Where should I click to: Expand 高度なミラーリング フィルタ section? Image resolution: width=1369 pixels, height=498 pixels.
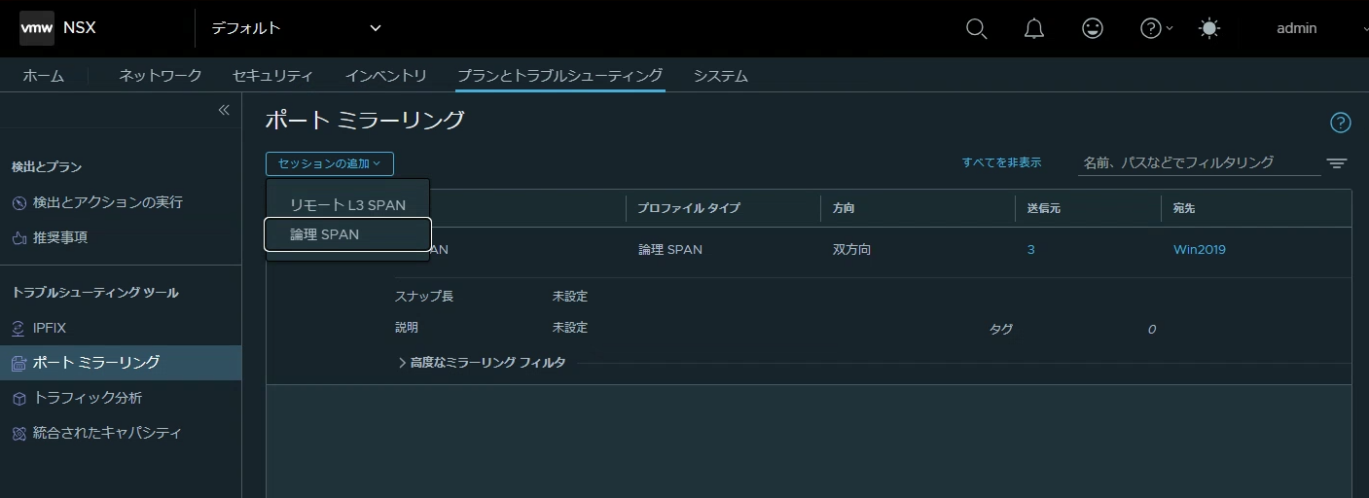482,363
